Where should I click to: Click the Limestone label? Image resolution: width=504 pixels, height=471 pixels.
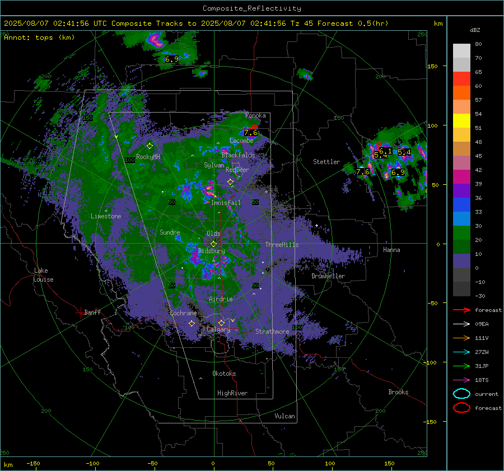(x=106, y=216)
